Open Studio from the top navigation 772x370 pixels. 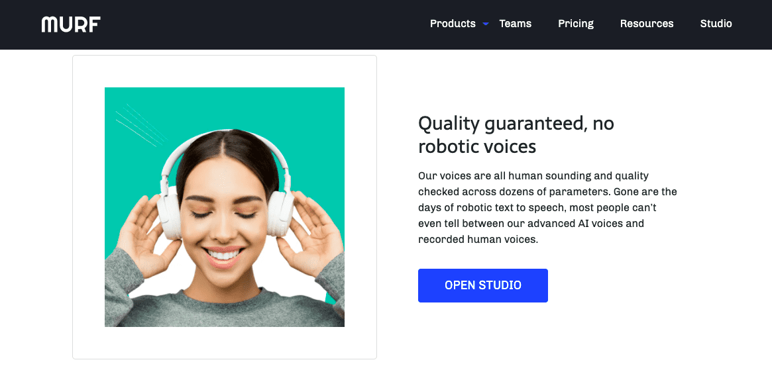pos(716,24)
